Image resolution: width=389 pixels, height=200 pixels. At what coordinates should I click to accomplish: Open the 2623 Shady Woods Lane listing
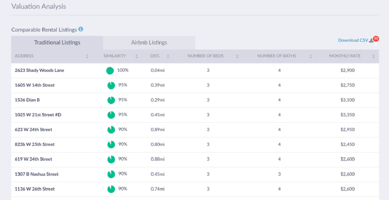pos(40,71)
